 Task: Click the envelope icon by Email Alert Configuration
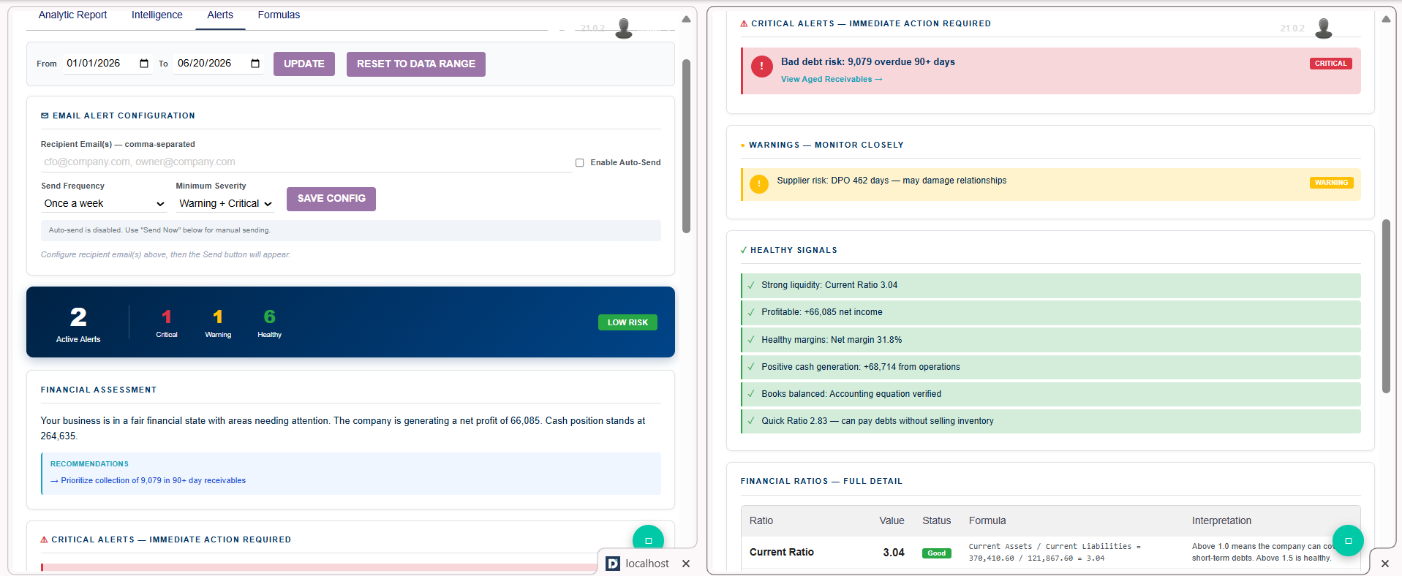tap(45, 115)
